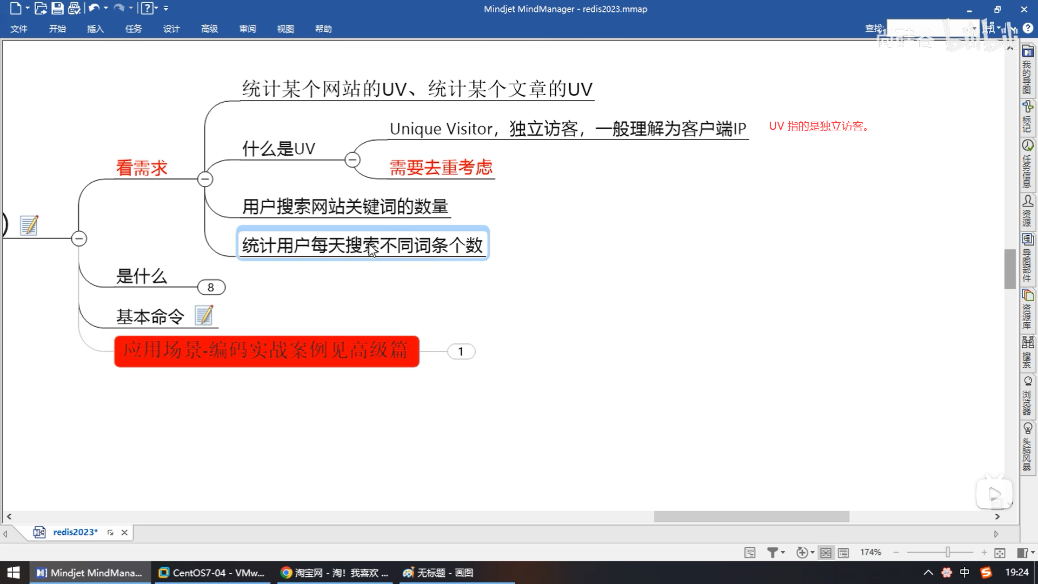
Task: Click the Print preview icon
Action: tap(74, 8)
